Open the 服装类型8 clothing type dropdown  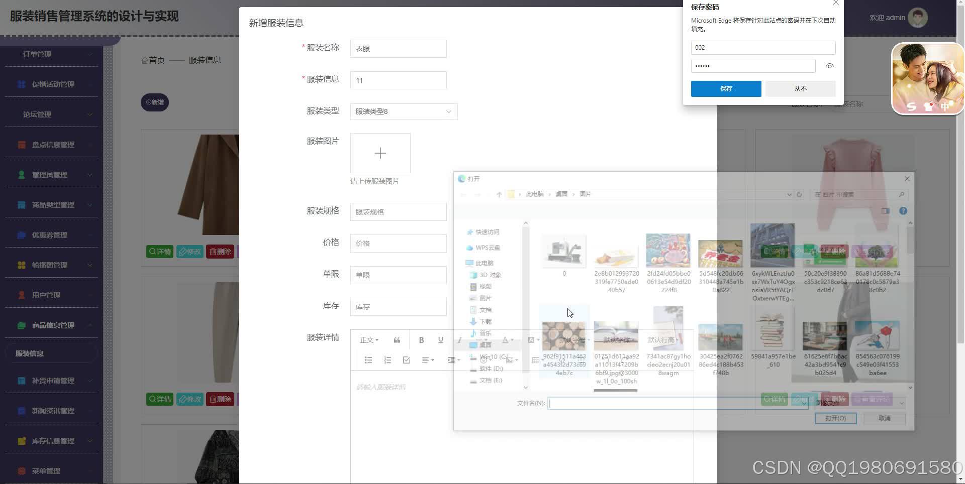coord(403,111)
